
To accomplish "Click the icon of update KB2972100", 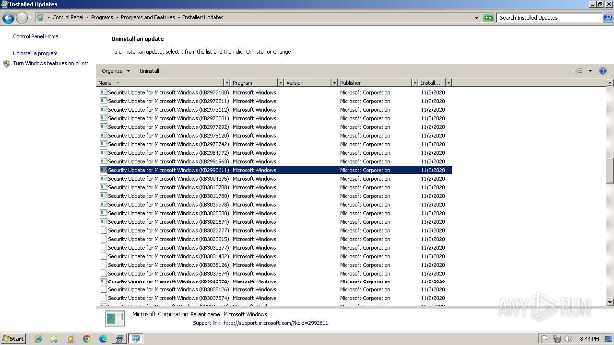I will tap(103, 92).
